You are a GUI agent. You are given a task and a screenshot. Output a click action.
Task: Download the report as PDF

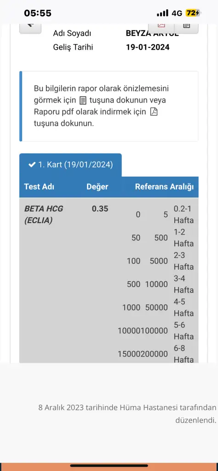161,28
